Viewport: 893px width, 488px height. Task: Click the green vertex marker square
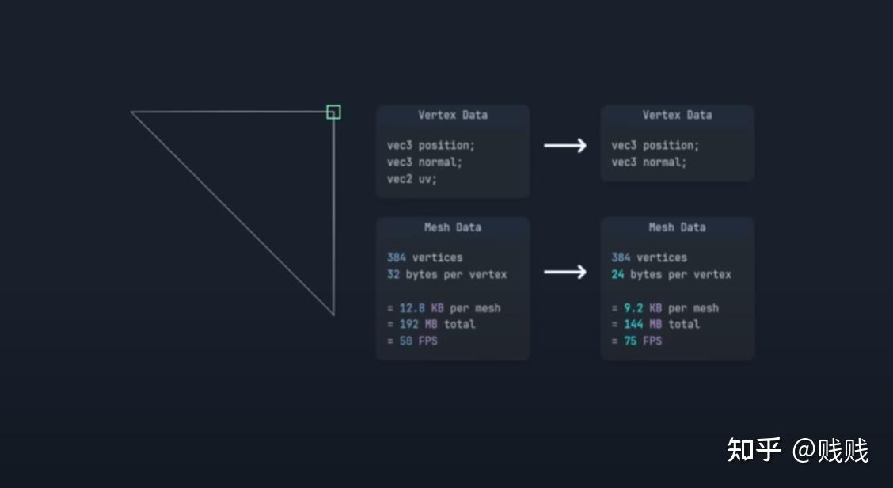point(333,112)
